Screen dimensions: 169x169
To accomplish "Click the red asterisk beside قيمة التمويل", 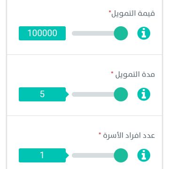I will [x=110, y=12].
